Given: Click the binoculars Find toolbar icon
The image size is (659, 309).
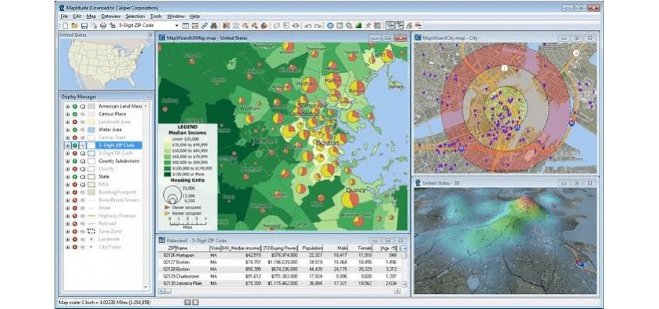Looking at the screenshot, I should coord(215,25).
